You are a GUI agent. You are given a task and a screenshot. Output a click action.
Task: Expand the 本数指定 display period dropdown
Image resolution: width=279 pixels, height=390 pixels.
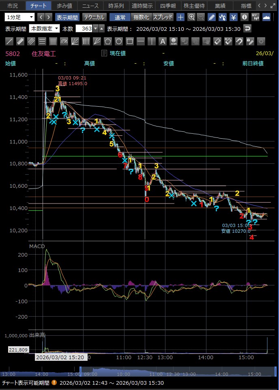44,29
